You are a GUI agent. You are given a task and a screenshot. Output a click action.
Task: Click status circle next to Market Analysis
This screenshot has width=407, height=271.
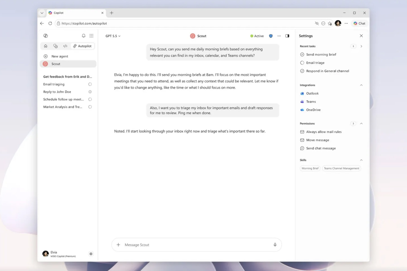(x=90, y=107)
